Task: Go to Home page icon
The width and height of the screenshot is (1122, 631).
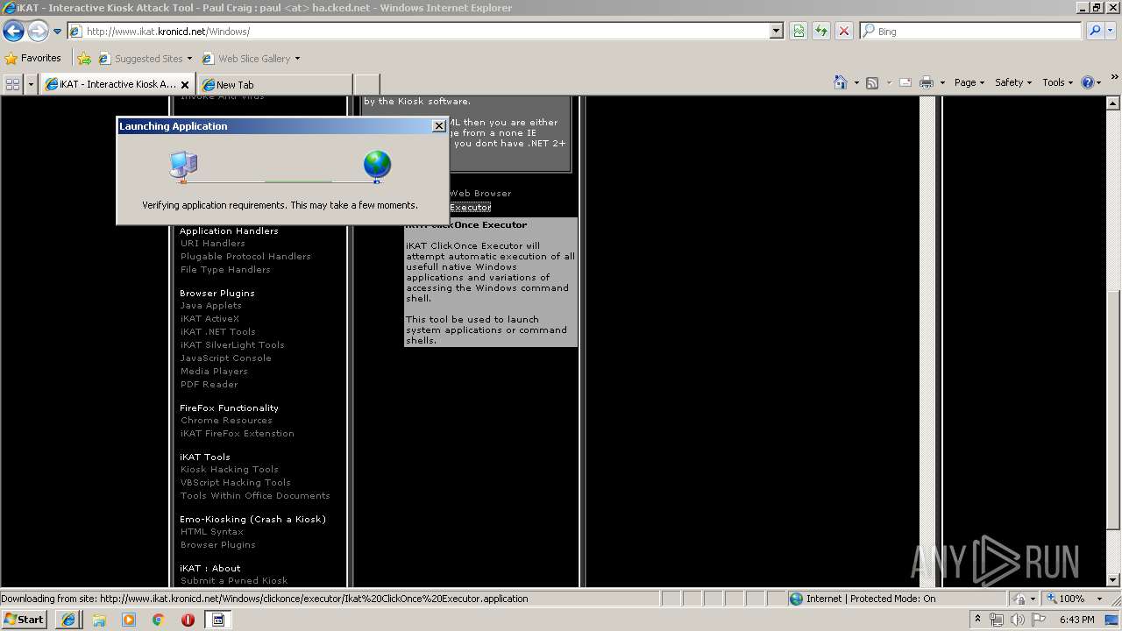Action: click(x=841, y=82)
